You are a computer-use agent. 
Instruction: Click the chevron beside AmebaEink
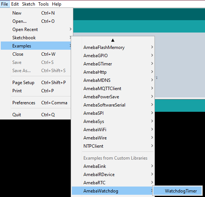[152, 166]
